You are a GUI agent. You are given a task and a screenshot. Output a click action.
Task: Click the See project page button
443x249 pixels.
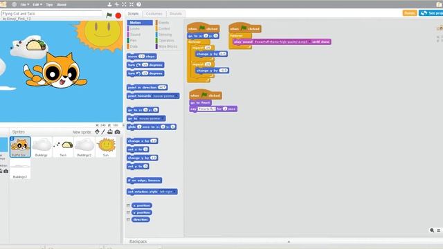click(431, 13)
